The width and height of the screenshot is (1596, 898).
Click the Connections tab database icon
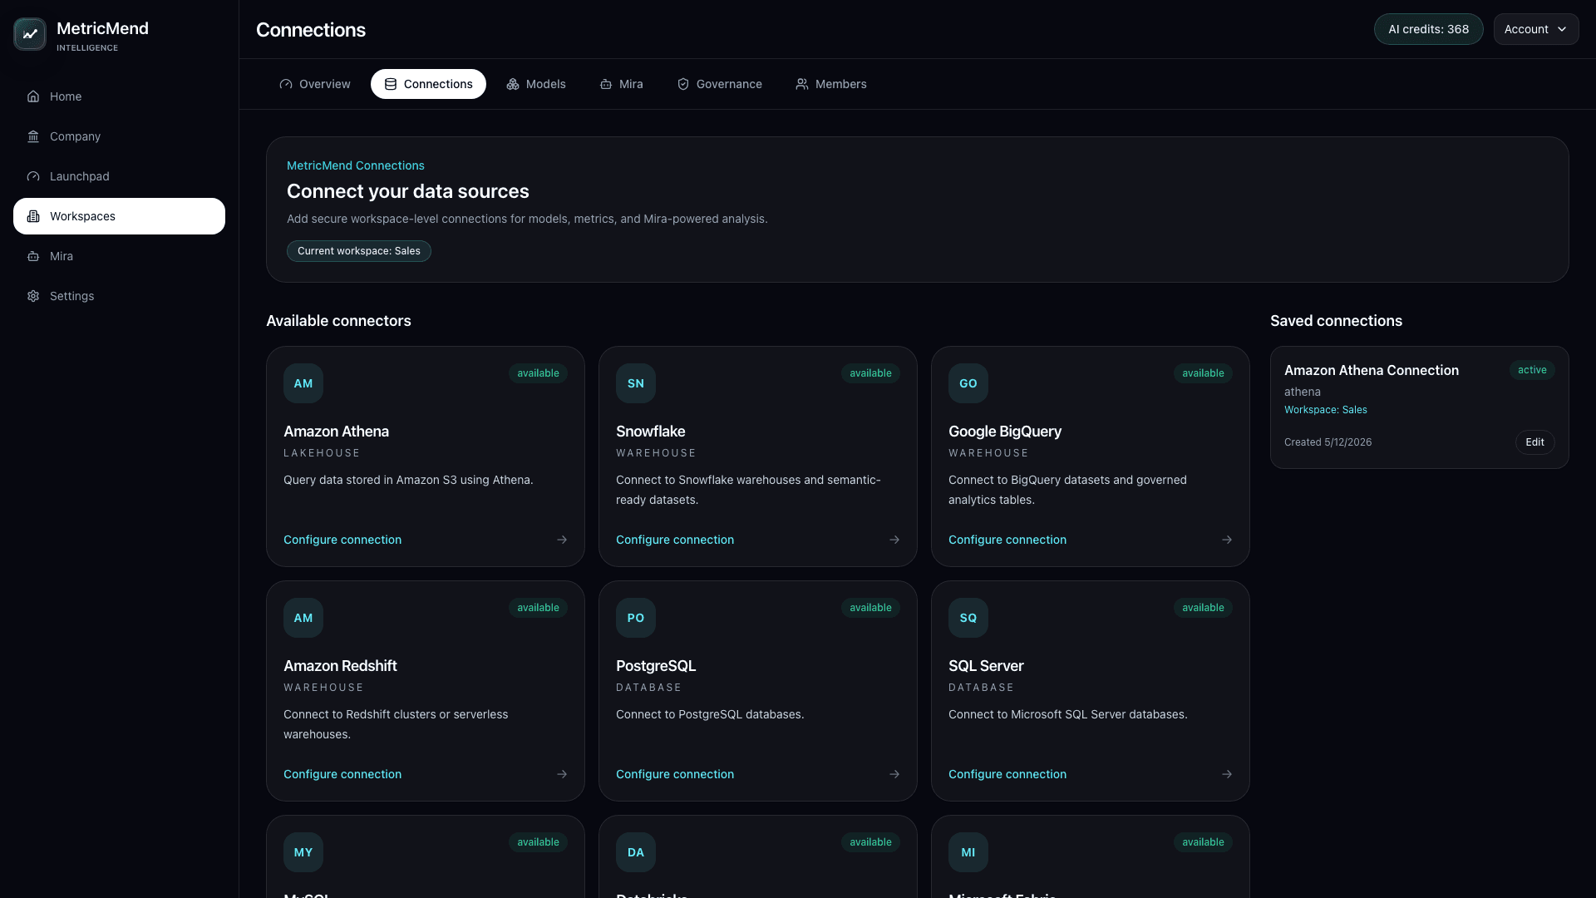click(391, 84)
